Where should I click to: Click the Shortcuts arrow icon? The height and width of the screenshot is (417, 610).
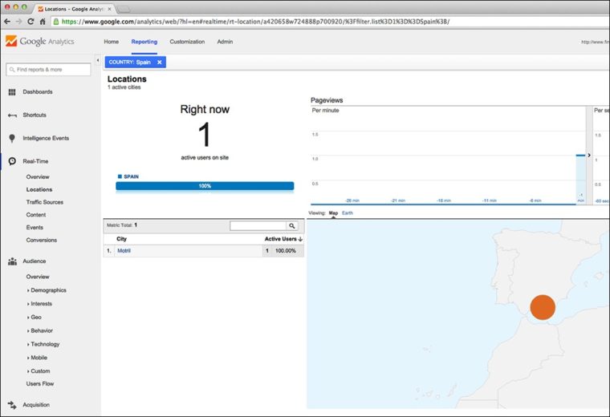click(x=12, y=115)
